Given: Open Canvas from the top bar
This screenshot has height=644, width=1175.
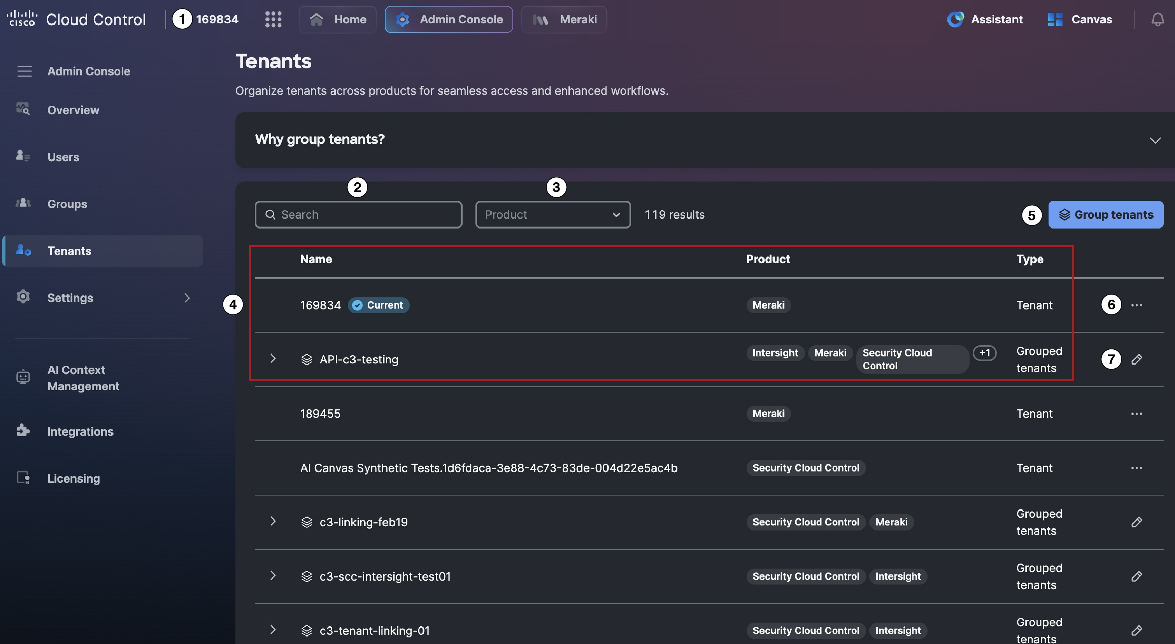Looking at the screenshot, I should (1080, 19).
